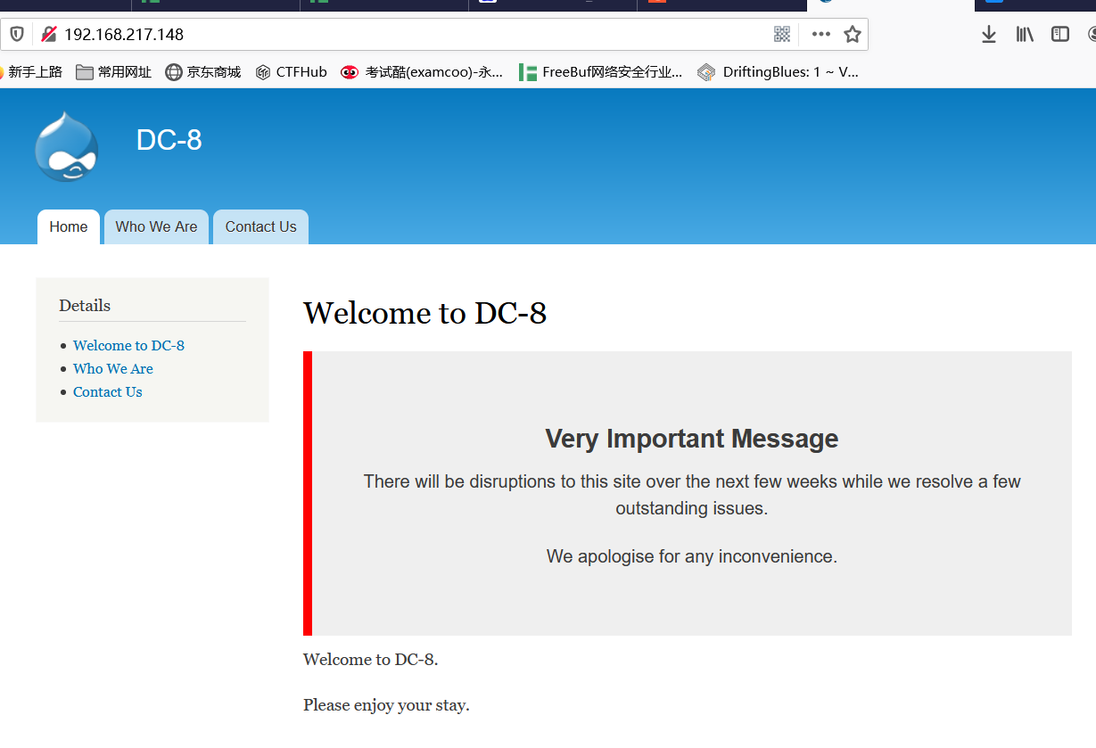Open the FreeBuf网络安全行业 bookmark
Image resolution: width=1096 pixels, height=748 pixels.
[x=601, y=72]
